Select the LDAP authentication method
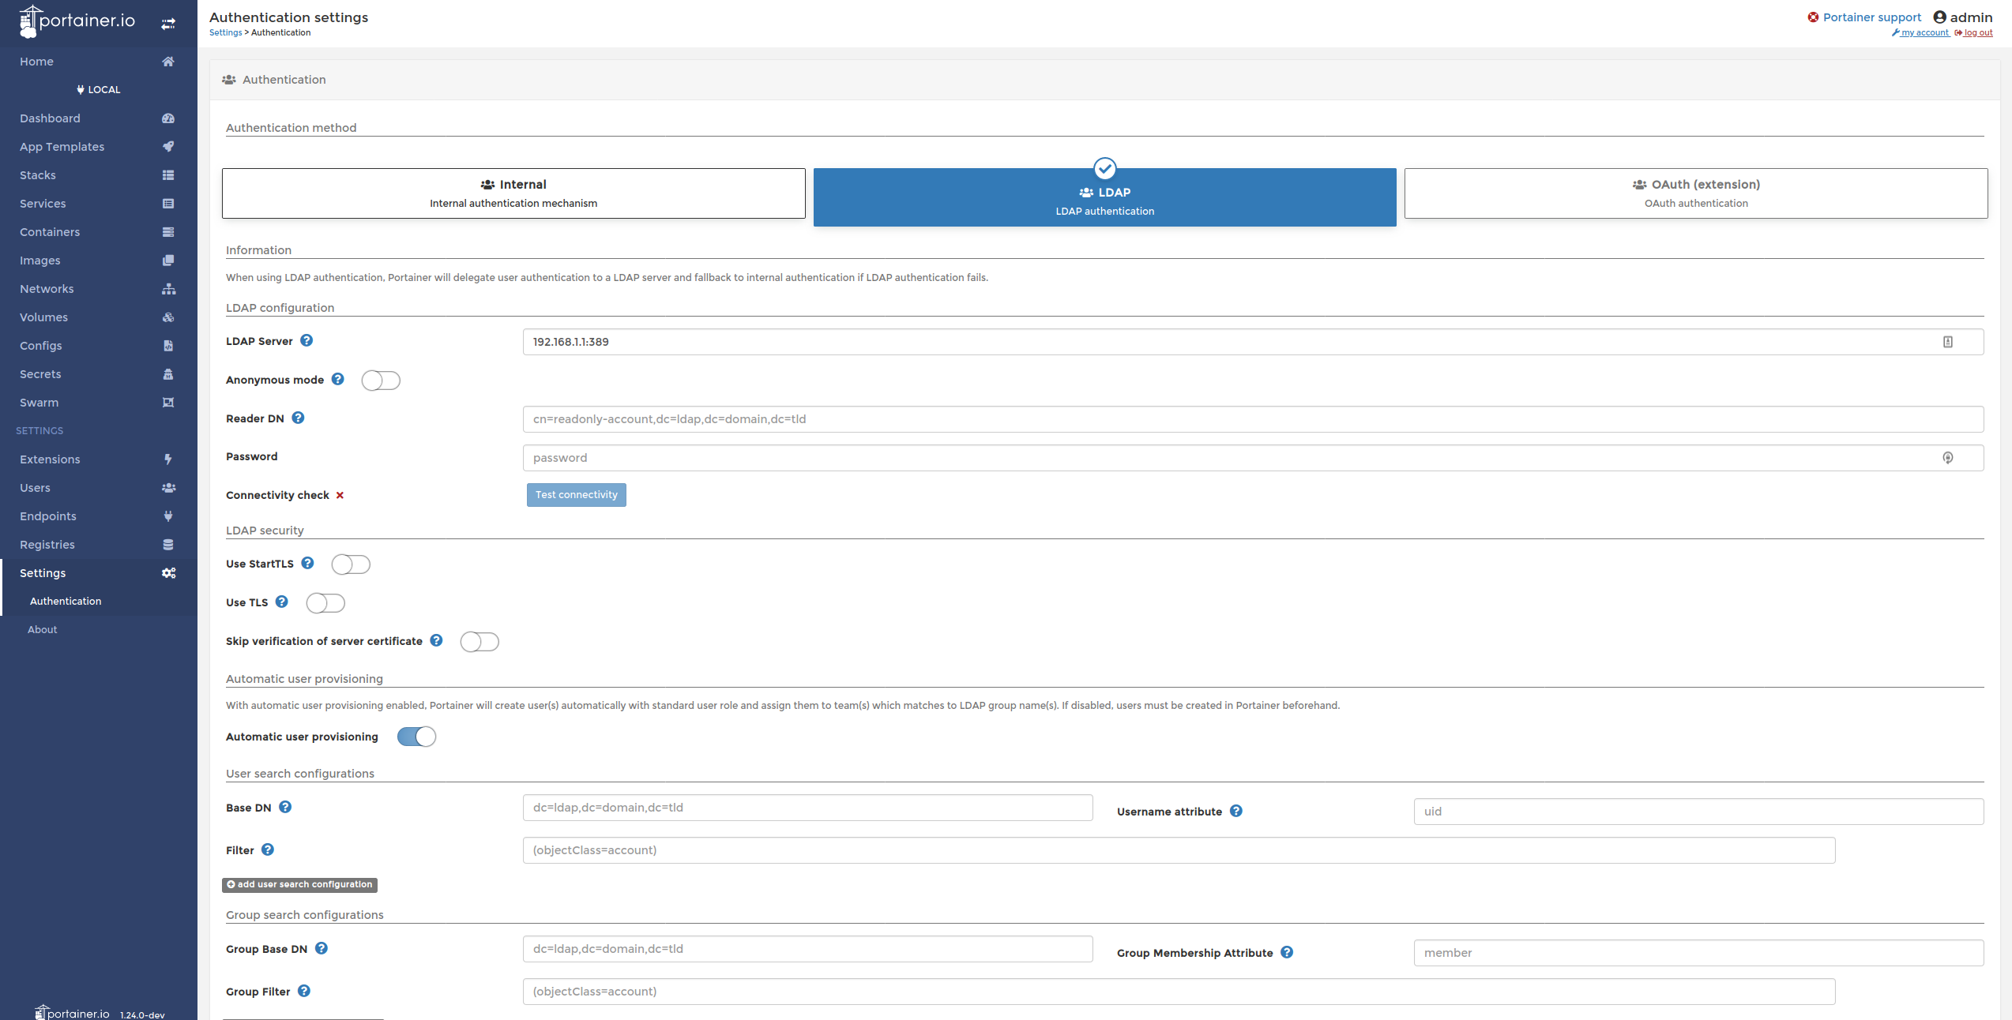 [x=1104, y=197]
